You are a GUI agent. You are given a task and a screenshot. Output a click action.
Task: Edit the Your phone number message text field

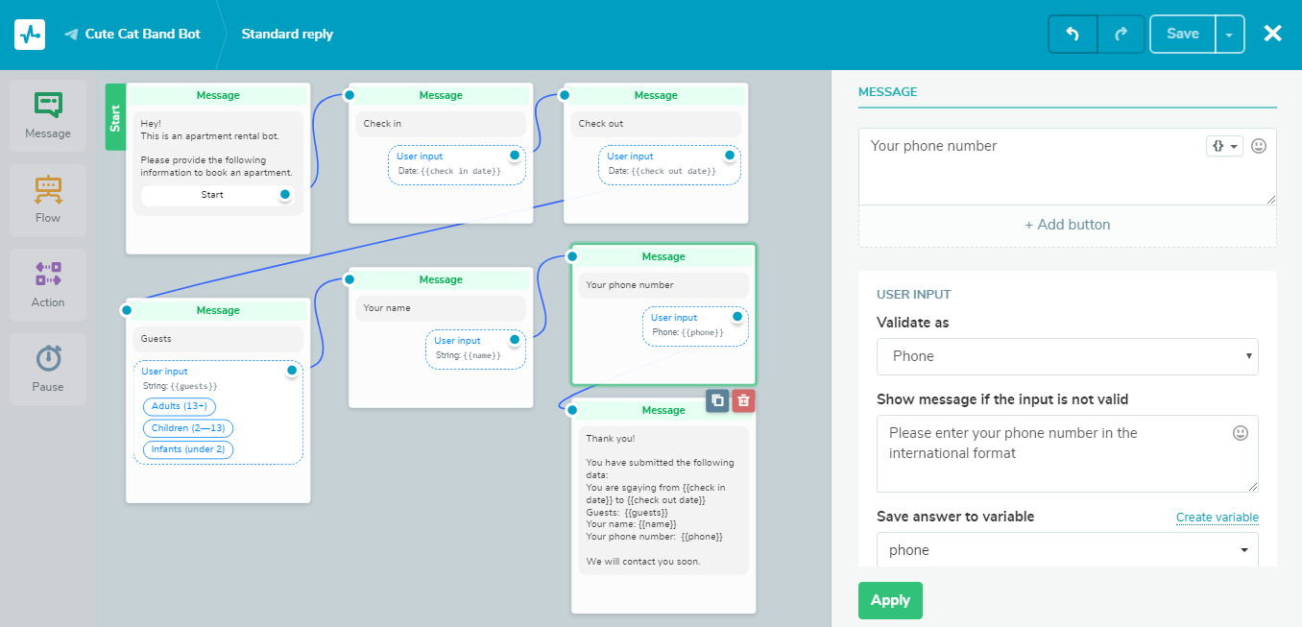point(1067,166)
